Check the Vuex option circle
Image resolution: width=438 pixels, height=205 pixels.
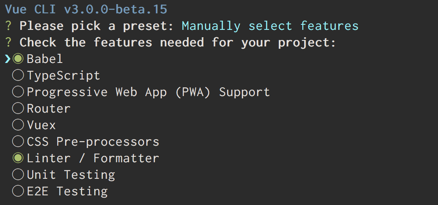tap(18, 125)
